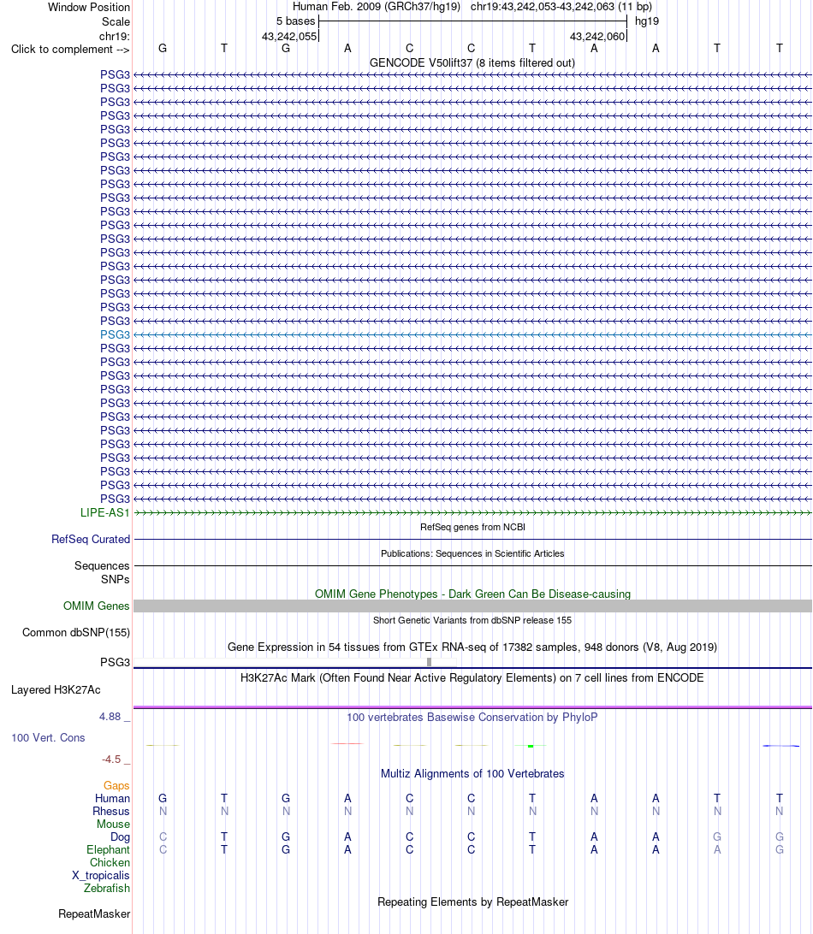Click the X_tropicalis species row label
Image resolution: width=813 pixels, height=934 pixels.
click(x=101, y=876)
